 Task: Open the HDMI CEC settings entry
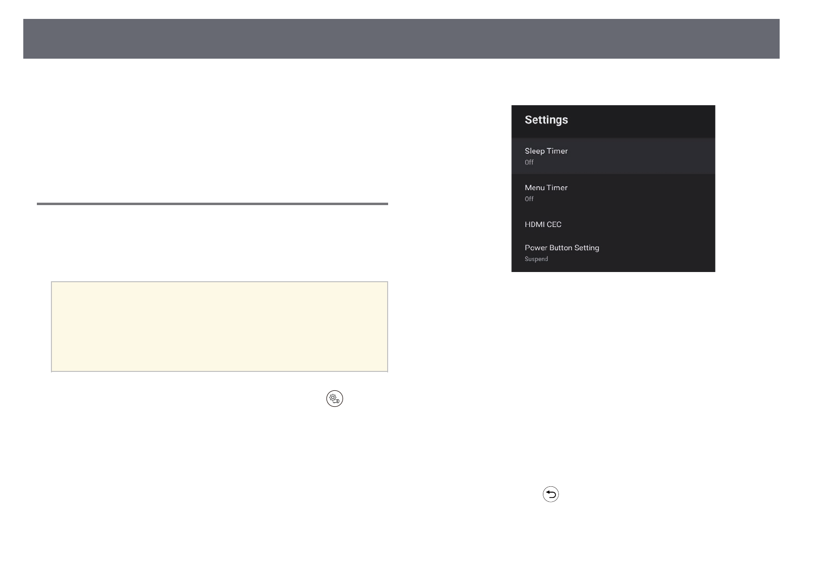coord(543,224)
